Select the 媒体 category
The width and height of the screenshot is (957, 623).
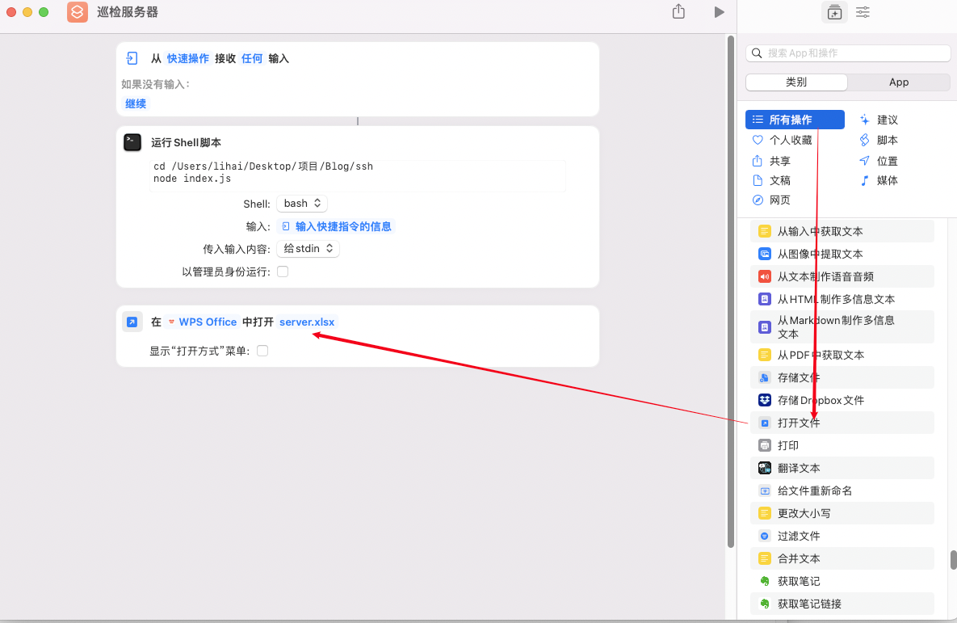(879, 180)
